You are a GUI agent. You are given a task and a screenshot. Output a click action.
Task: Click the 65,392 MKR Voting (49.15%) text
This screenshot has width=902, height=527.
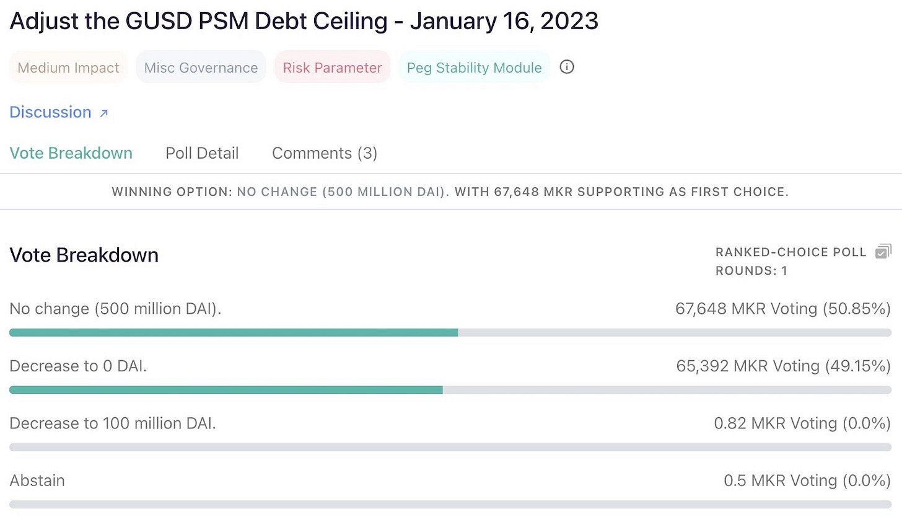click(783, 366)
